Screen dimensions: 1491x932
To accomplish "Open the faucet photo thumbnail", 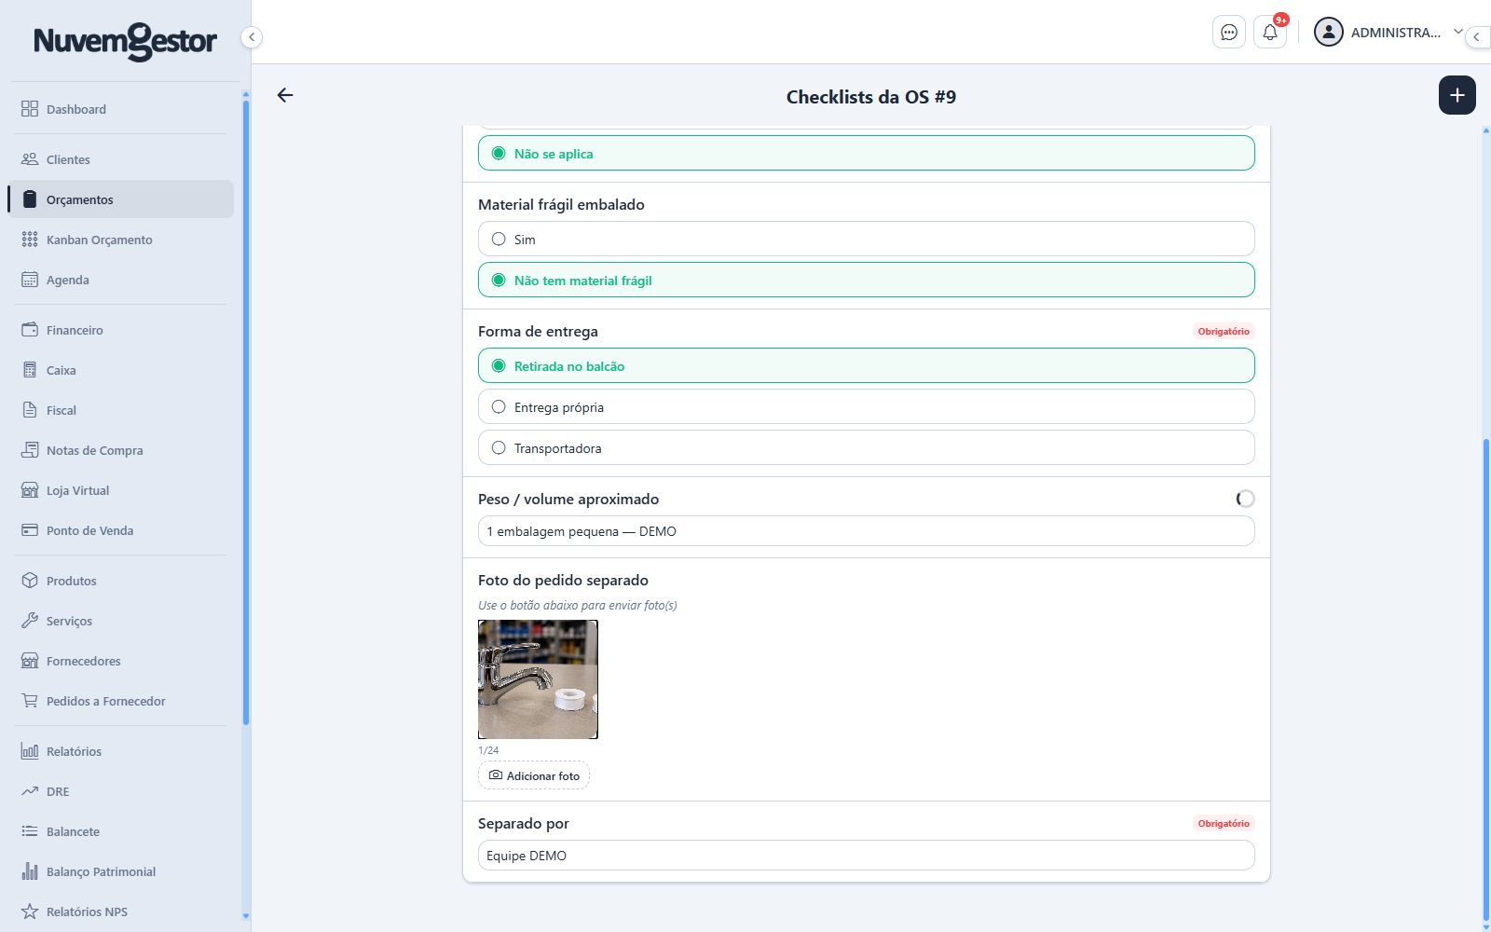I will (538, 679).
